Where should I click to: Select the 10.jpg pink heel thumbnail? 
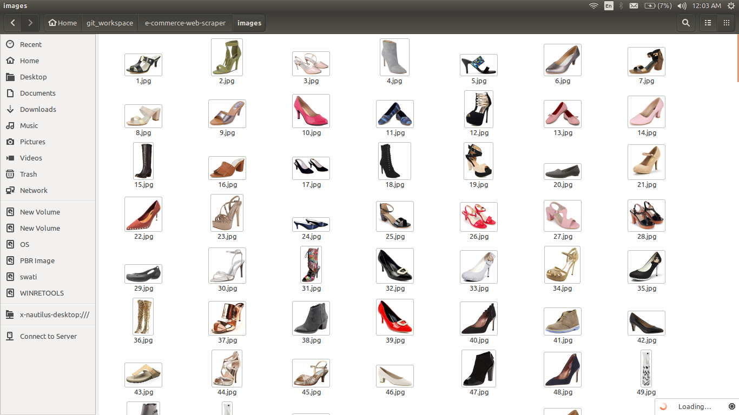[x=311, y=111]
